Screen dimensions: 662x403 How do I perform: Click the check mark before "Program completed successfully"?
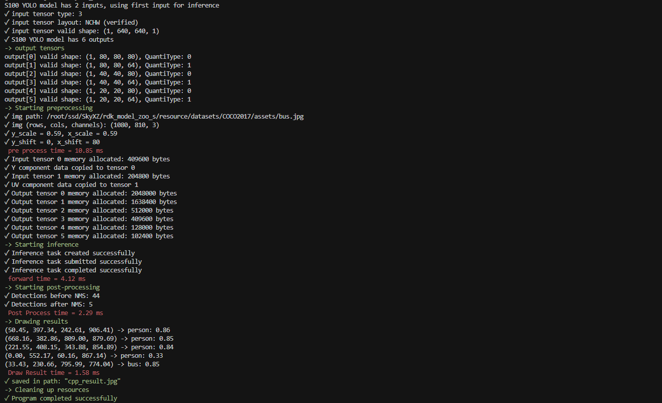[7, 398]
